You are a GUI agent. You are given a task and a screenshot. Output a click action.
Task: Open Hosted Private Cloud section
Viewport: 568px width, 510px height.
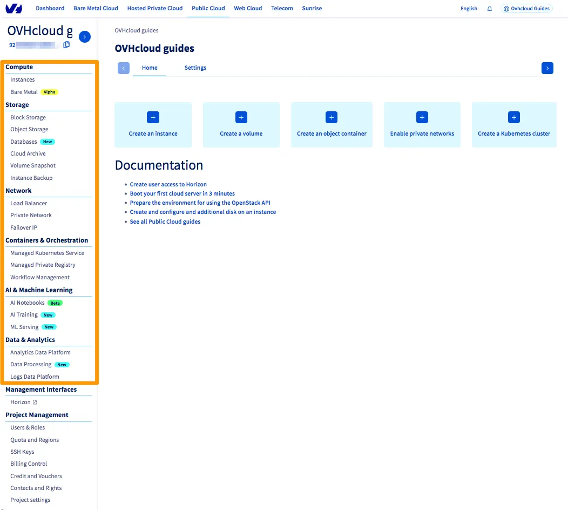point(154,8)
